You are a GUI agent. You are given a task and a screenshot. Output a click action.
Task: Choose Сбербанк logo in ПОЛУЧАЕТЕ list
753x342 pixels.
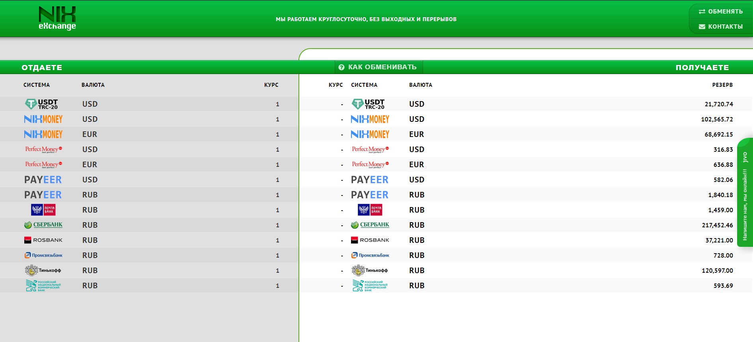370,225
